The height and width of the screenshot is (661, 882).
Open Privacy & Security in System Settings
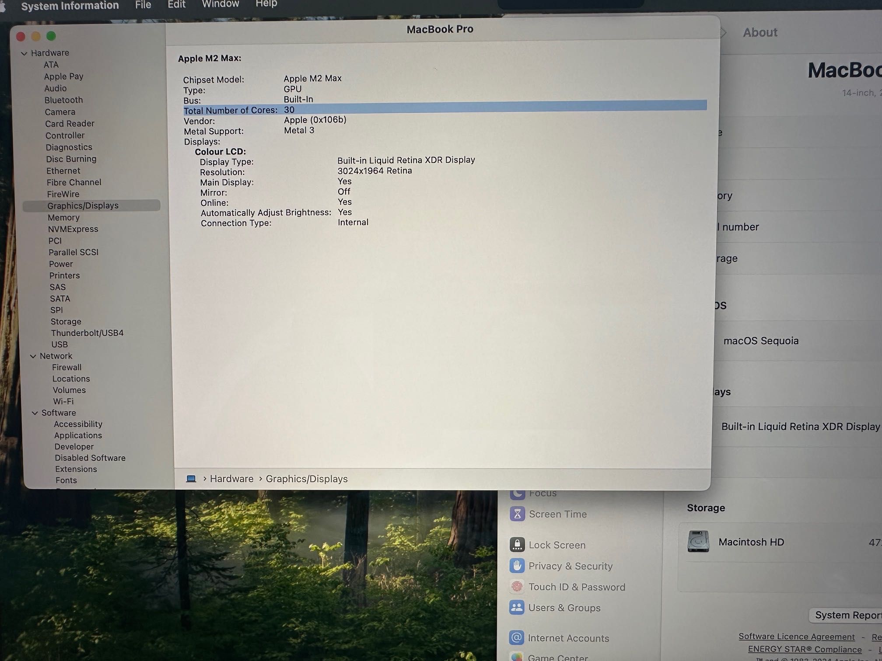561,566
